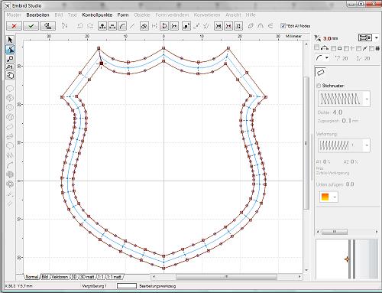Click the white color box in status bar
Image resolution: width=382 pixels, height=293 pixels.
tap(127, 286)
